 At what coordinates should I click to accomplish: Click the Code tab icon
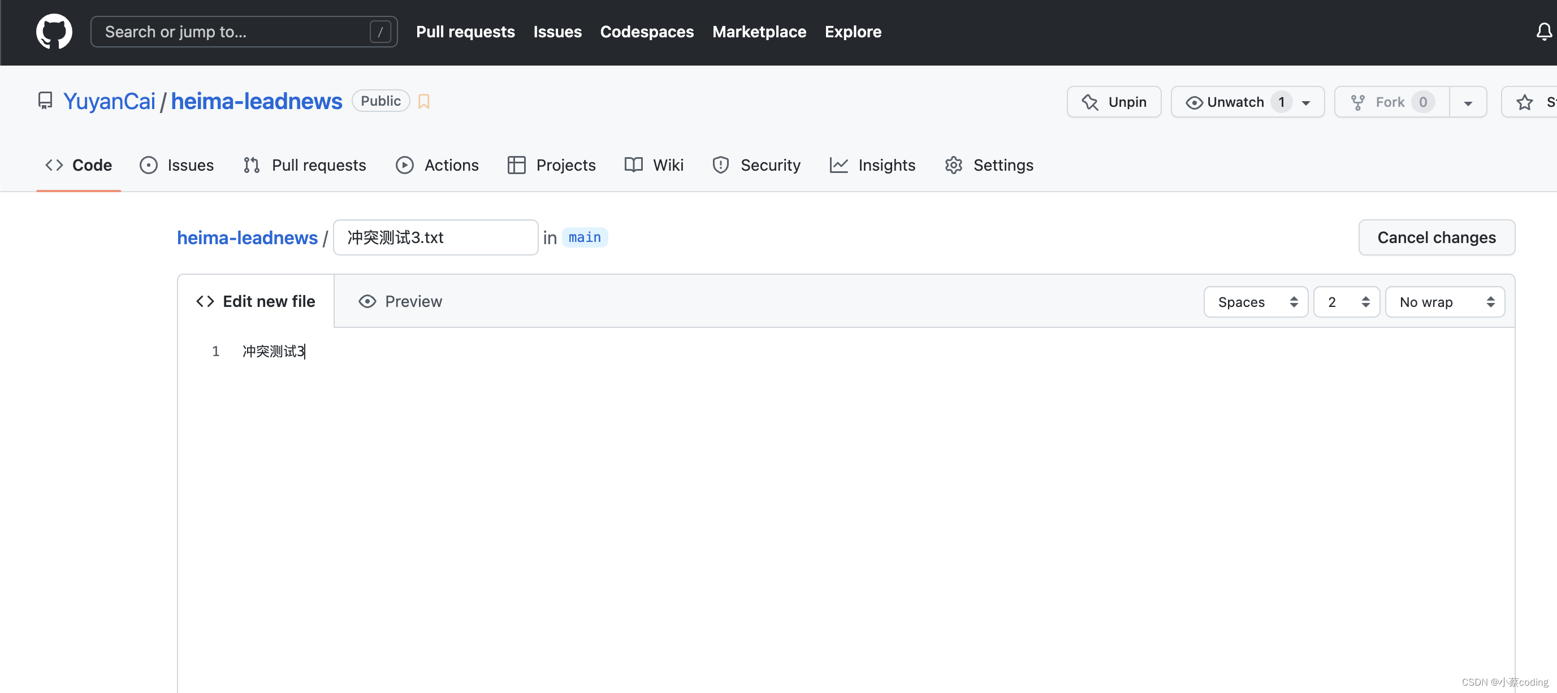[54, 165]
